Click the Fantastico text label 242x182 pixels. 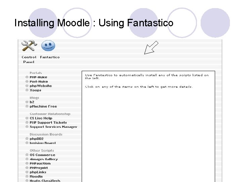[50, 57]
